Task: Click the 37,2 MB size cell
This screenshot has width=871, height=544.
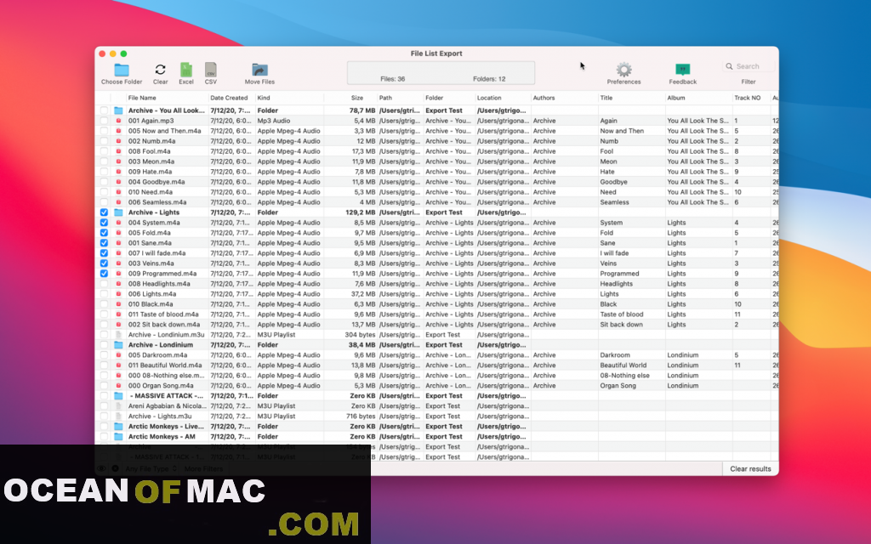Action: (x=364, y=294)
